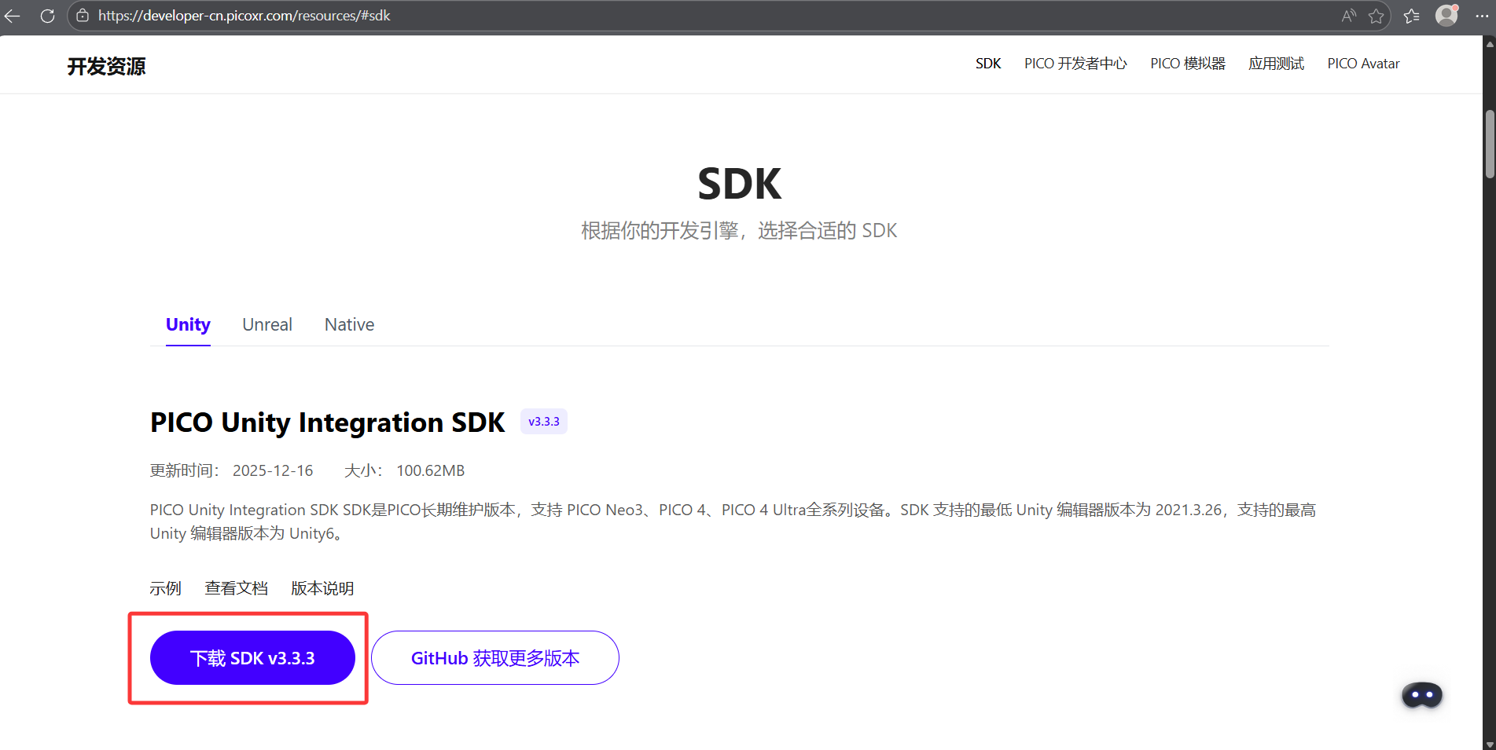Open the 示例 link
Screen dimensions: 1496x750
point(165,588)
